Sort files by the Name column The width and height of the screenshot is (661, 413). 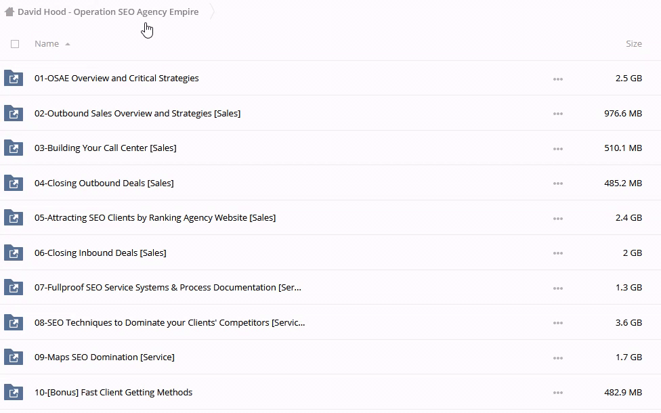point(47,44)
